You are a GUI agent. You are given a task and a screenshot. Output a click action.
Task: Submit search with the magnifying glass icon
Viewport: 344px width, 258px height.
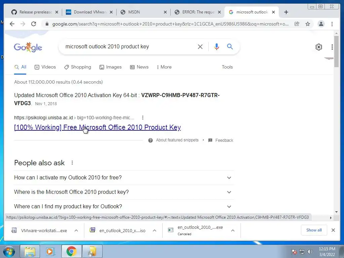click(230, 46)
